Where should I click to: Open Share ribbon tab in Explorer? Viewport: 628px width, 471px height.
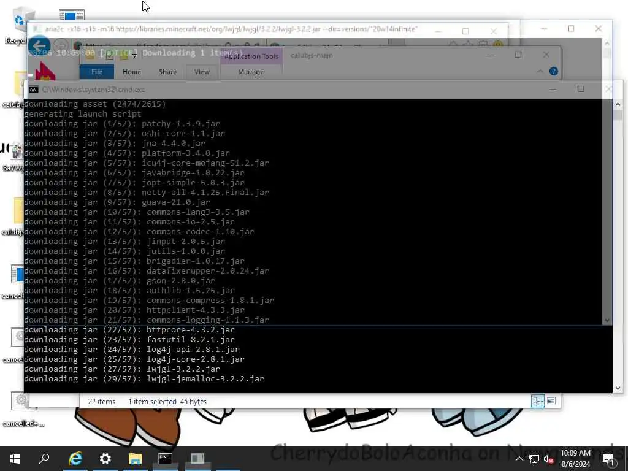(x=167, y=72)
